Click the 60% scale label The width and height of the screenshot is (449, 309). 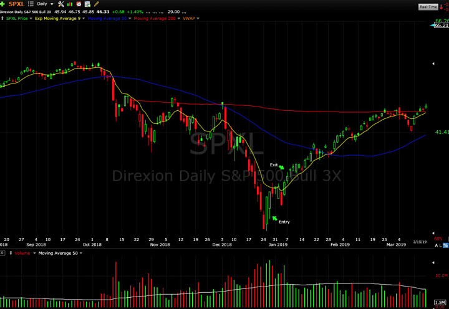[438, 239]
